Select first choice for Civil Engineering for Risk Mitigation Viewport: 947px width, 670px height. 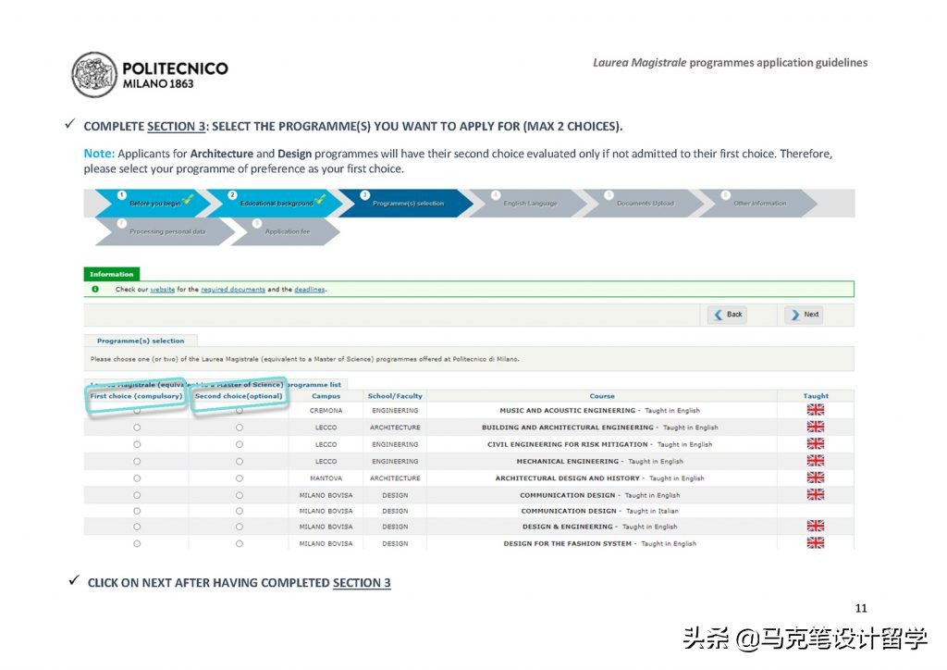[x=137, y=444]
